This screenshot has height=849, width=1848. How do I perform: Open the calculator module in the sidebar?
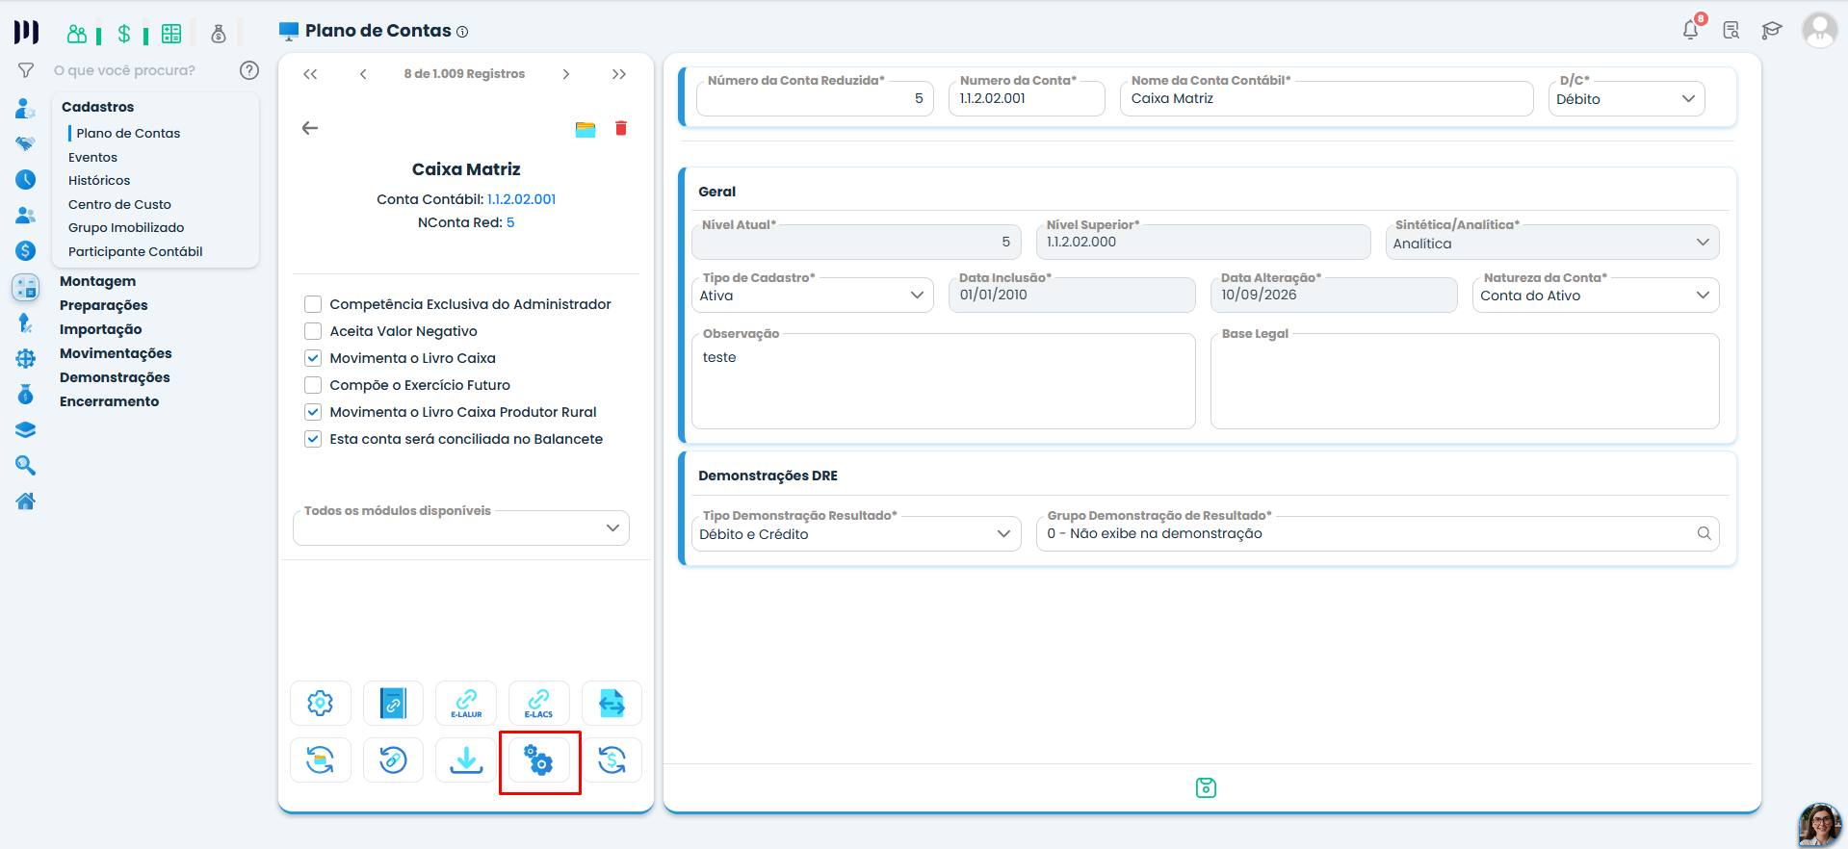[26, 287]
